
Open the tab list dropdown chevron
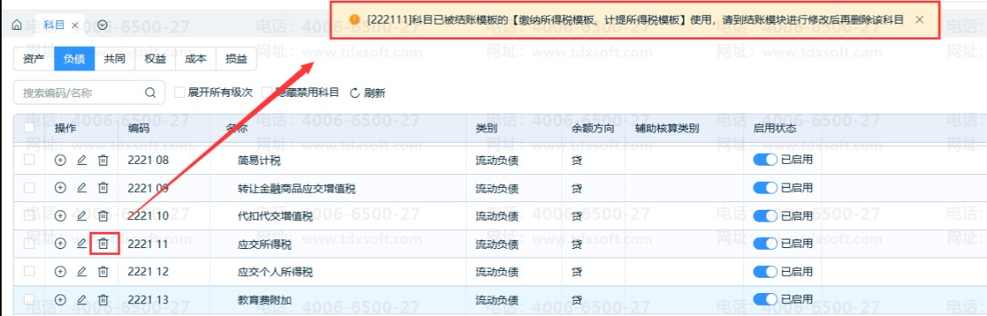pyautogui.click(x=103, y=25)
